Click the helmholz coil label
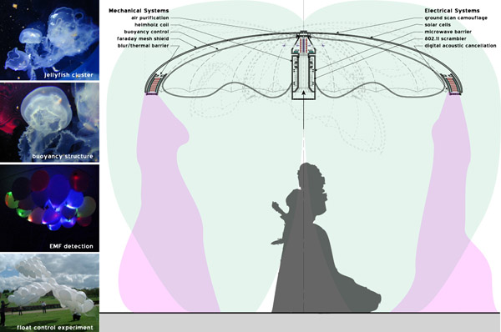The height and width of the screenshot is (332, 501). 151,25
